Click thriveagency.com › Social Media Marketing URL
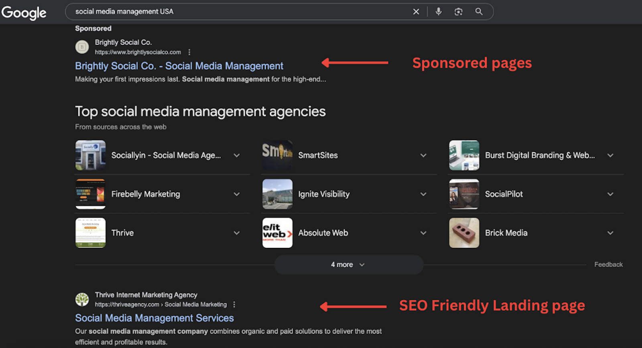The image size is (642, 348). 160,304
